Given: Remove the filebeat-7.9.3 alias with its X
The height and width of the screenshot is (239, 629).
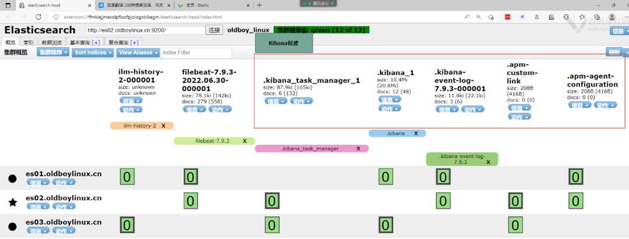Looking at the screenshot, I should [245, 141].
